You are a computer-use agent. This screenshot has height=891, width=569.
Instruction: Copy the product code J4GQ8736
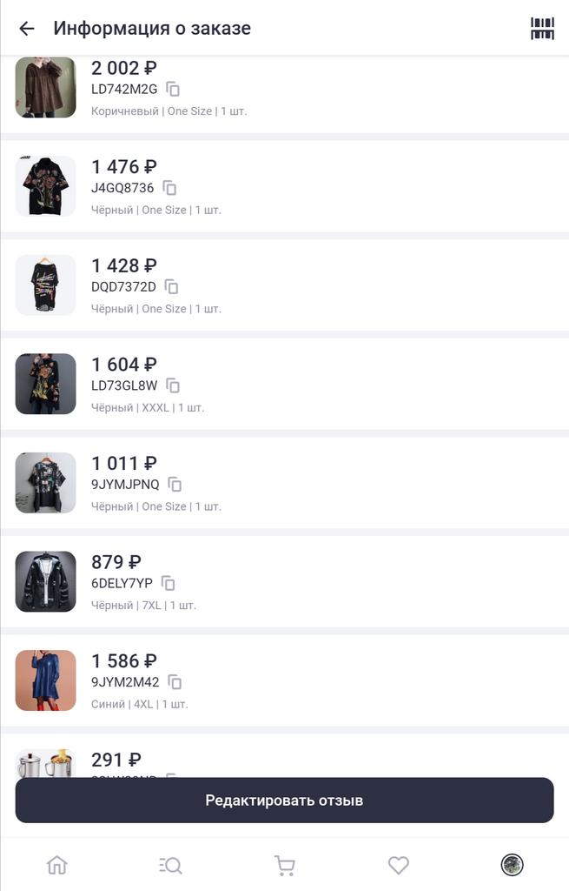(169, 188)
